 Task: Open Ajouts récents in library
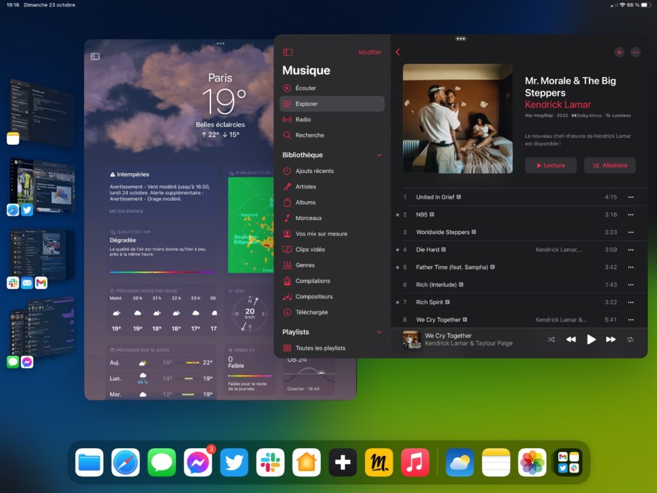pyautogui.click(x=332, y=171)
